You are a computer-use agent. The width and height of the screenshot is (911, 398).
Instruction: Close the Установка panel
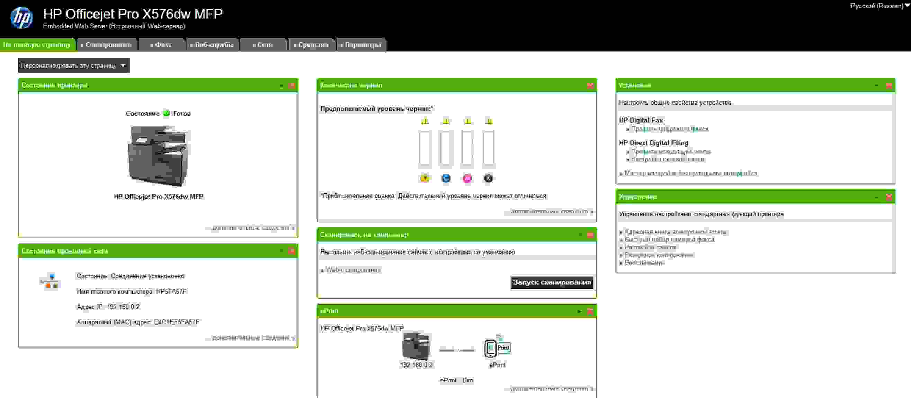point(889,86)
